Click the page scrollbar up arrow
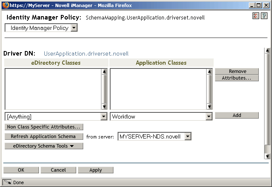Viewport: 272px width, 187px height. click(267, 51)
